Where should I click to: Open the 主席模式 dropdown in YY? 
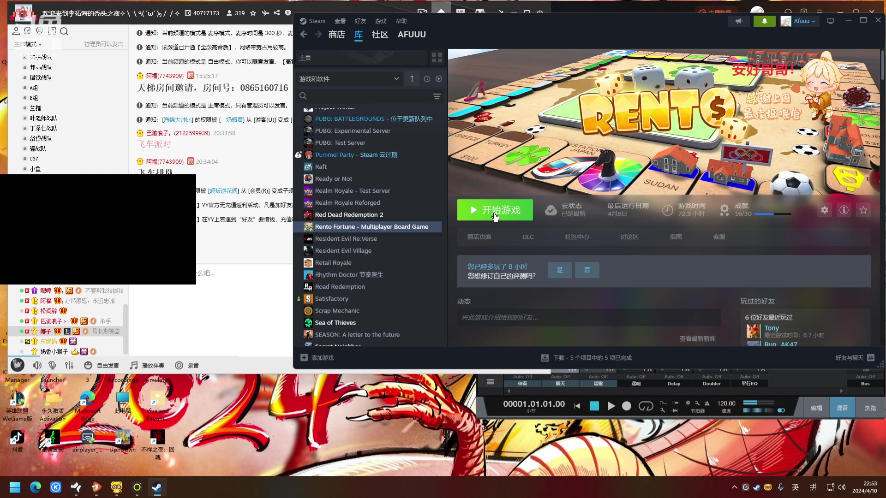click(28, 44)
